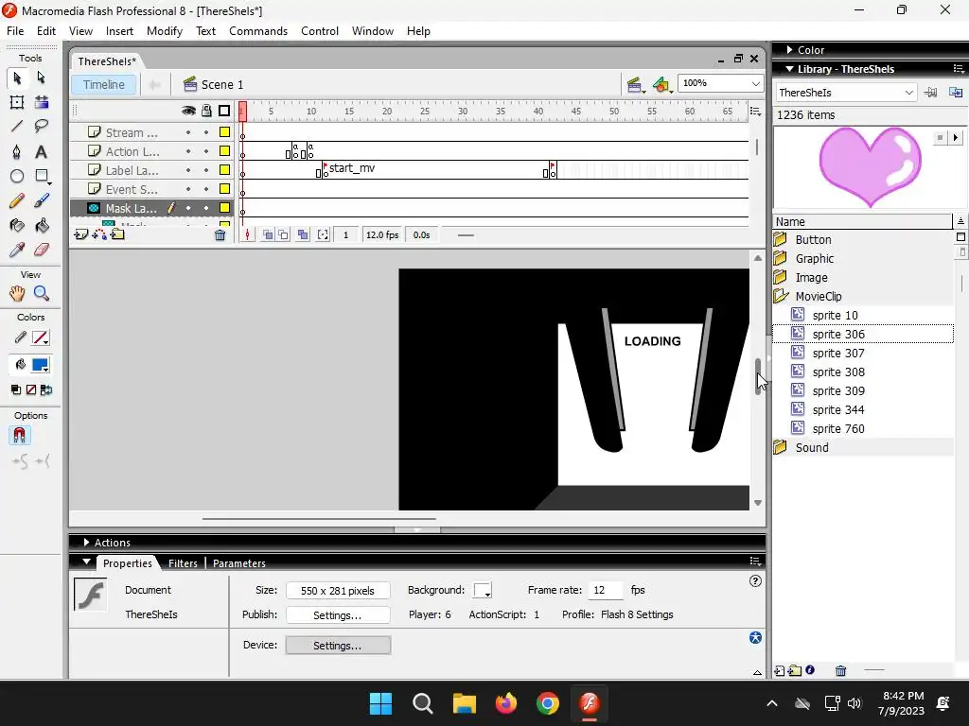Switch to the Parameters tab
This screenshot has height=726, width=969.
pos(239,563)
